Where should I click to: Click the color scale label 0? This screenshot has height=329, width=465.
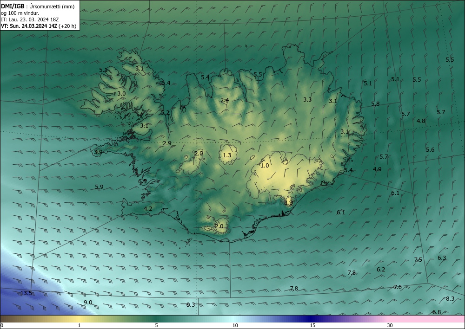pos(2,325)
